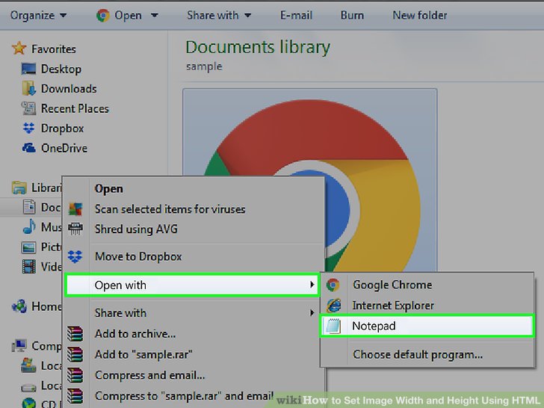Select Move to Dropbox
This screenshot has height=408, width=544.
[138, 256]
